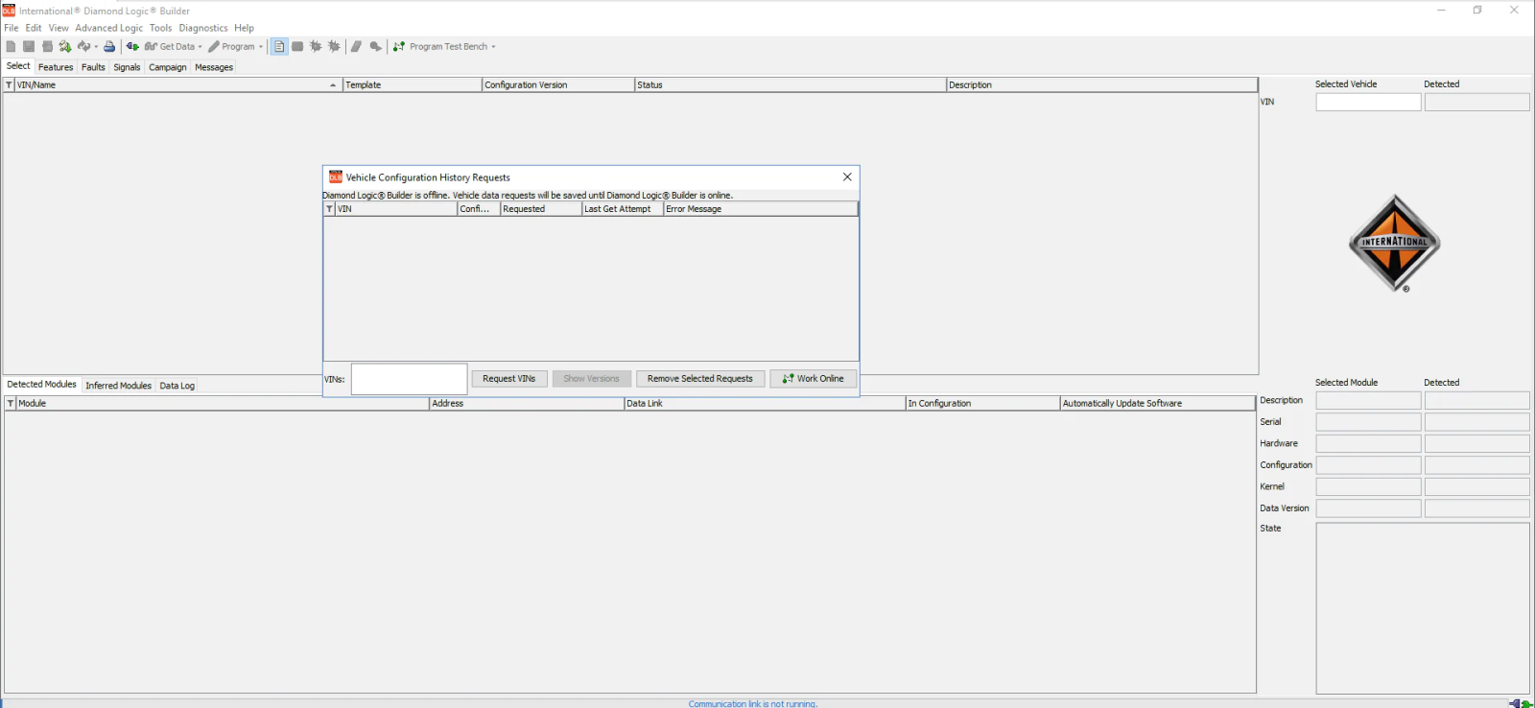This screenshot has height=708, width=1535.
Task: Open the Help menu
Action: point(244,28)
